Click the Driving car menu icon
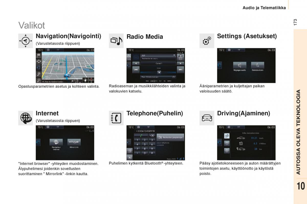 207,118
